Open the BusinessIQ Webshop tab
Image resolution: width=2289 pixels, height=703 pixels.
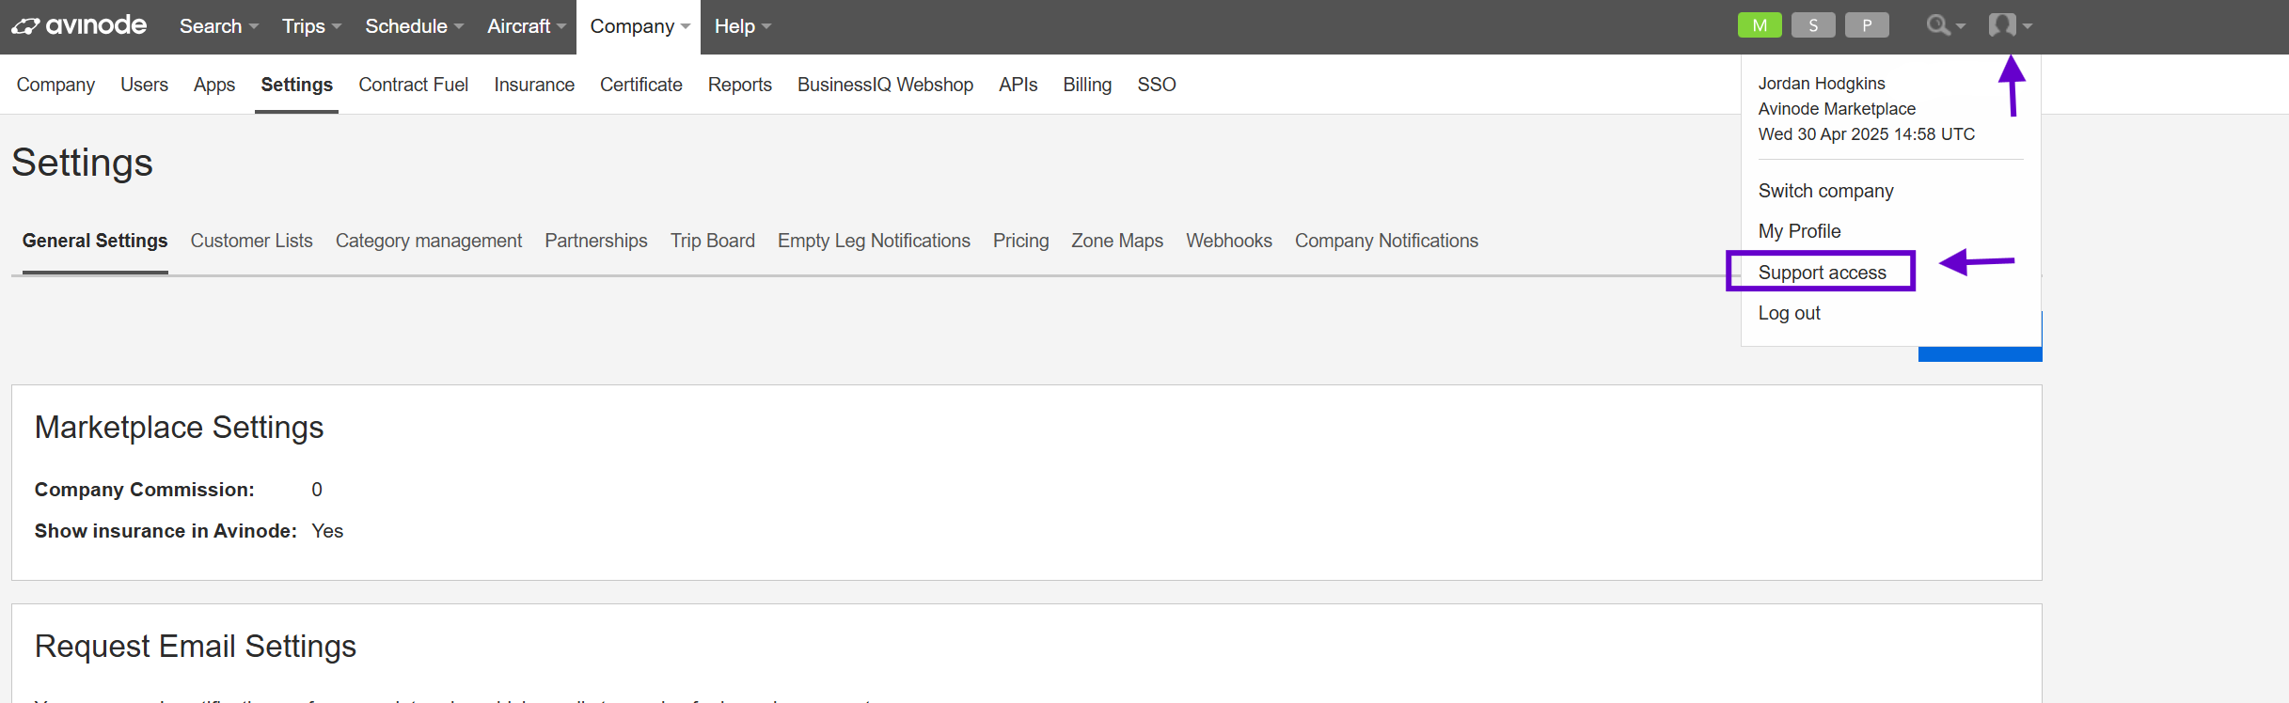[885, 85]
